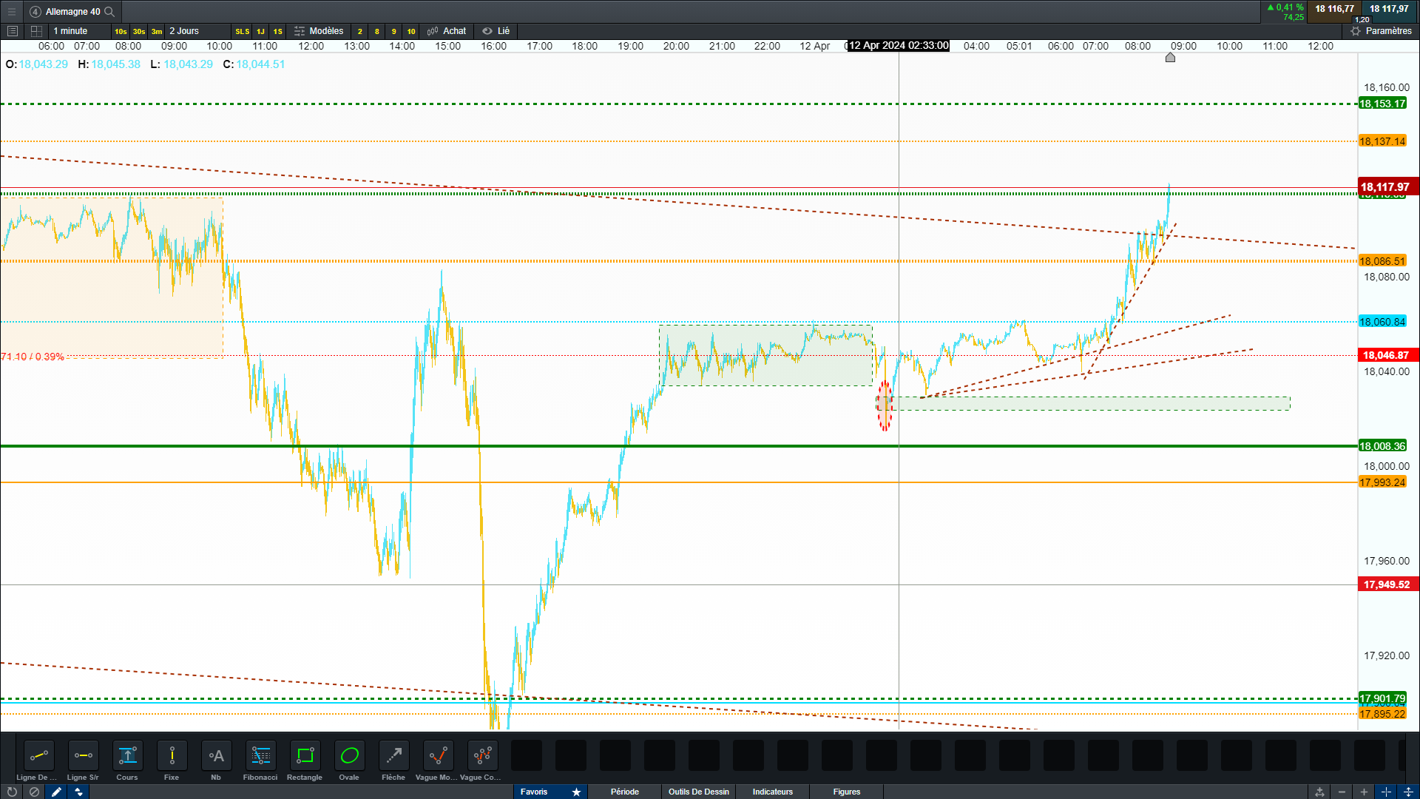
Task: Click the search magnifier next to Allemagne 40
Action: click(109, 12)
